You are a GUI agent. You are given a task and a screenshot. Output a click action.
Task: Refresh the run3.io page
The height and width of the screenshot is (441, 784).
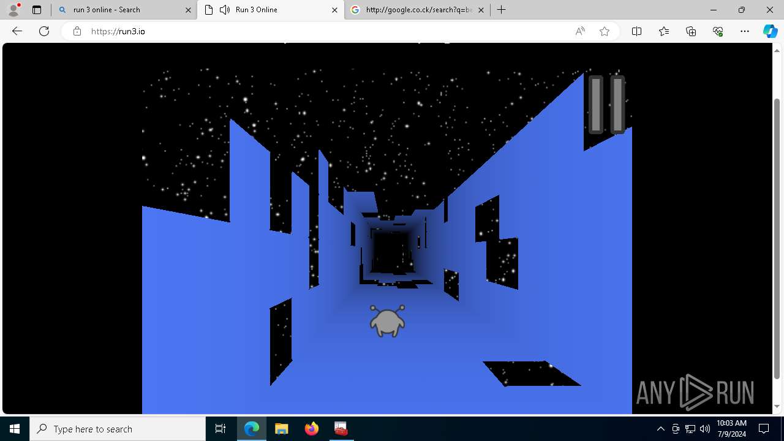pyautogui.click(x=44, y=31)
